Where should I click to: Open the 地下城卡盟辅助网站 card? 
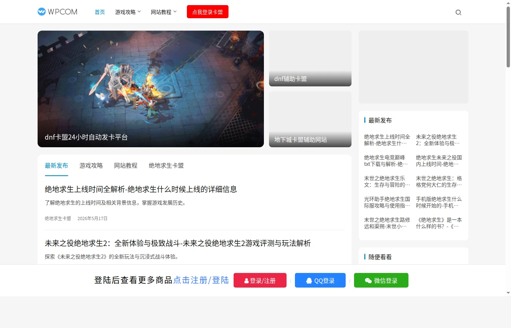(x=310, y=119)
